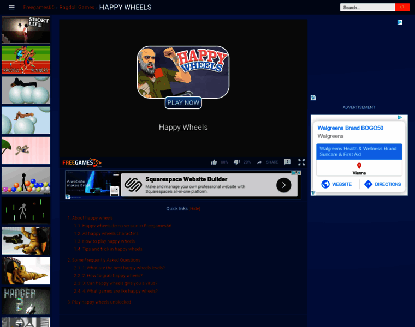The width and height of the screenshot is (415, 327).
Task: Click the Walgreens Directions arrow icon
Action: [x=368, y=184]
